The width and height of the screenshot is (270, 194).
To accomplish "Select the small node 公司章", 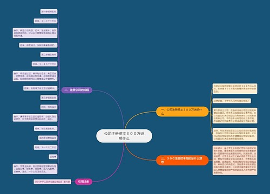I will [53, 157].
